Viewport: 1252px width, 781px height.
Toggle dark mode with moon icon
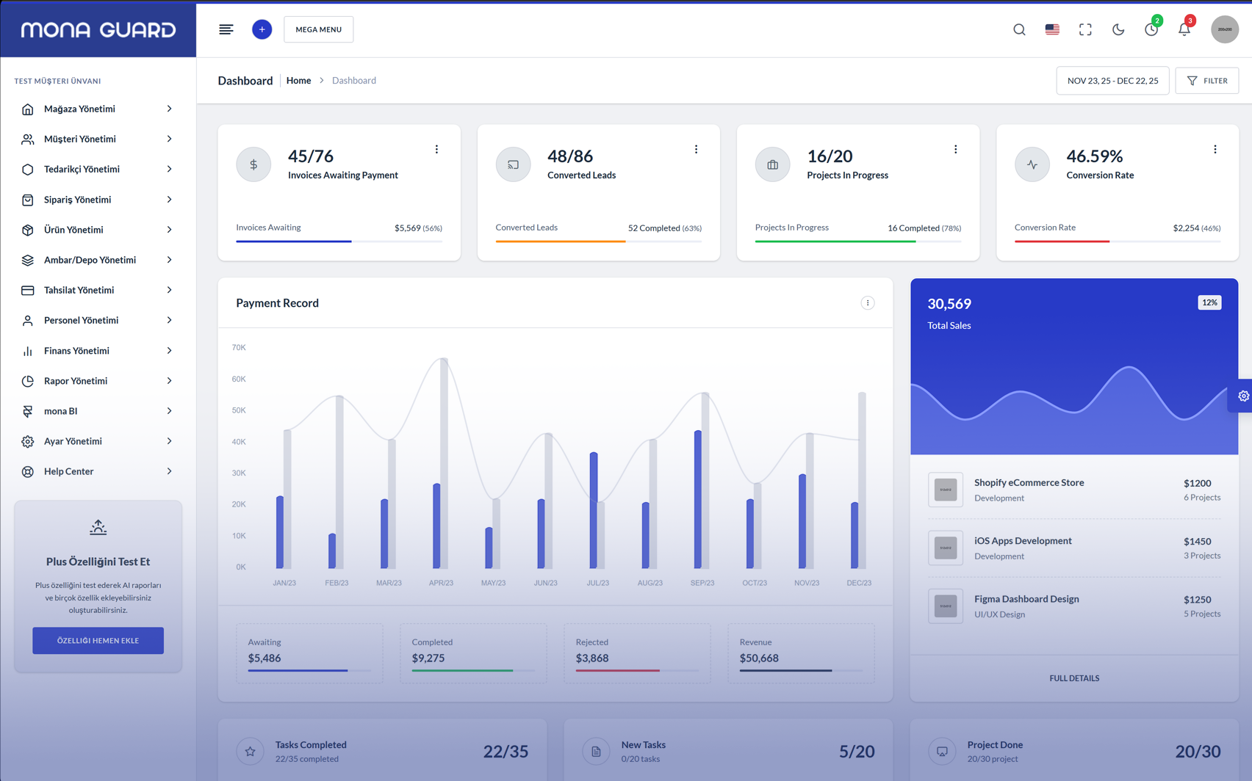coord(1118,29)
